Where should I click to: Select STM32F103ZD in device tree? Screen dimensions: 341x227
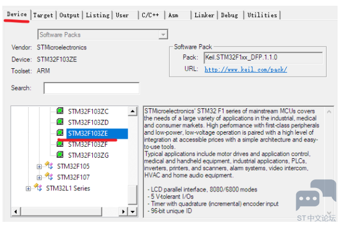coord(88,123)
